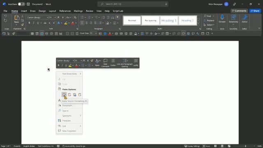Open mini toolbar font name dropdown
Viewport: 263px width, 148px height.
click(73, 60)
